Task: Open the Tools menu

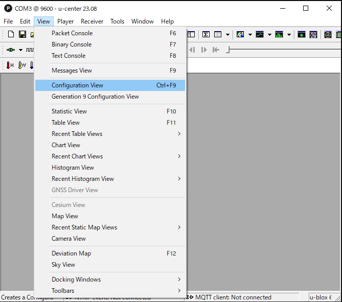Action: tap(117, 21)
